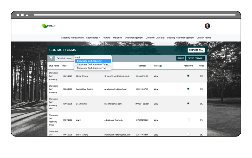This screenshot has width=252, height=158.
Task: Navigate to User Management
Action: [134, 38]
